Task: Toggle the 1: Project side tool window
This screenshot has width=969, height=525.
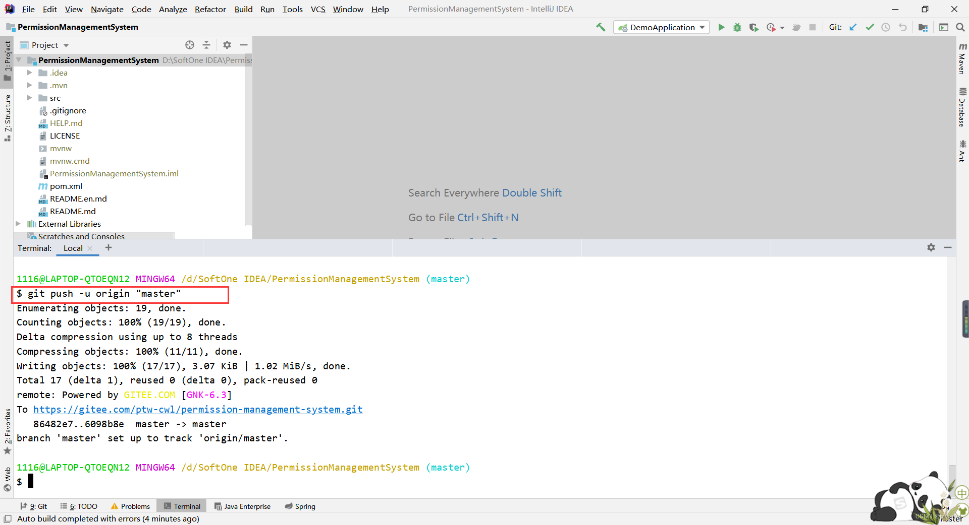Action: 7,60
